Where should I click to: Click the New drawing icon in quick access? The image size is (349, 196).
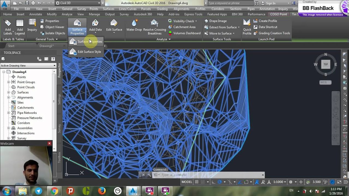[15, 3]
